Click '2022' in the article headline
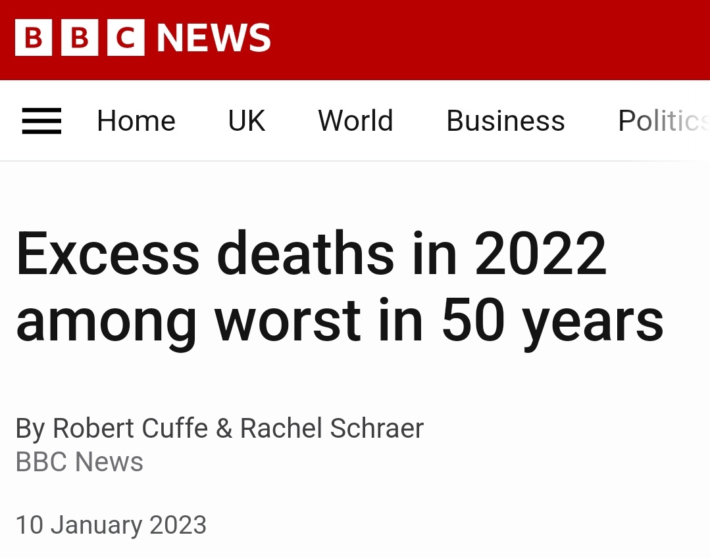 540,254
